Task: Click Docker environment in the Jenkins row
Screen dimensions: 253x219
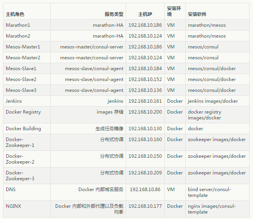Action: (x=175, y=101)
